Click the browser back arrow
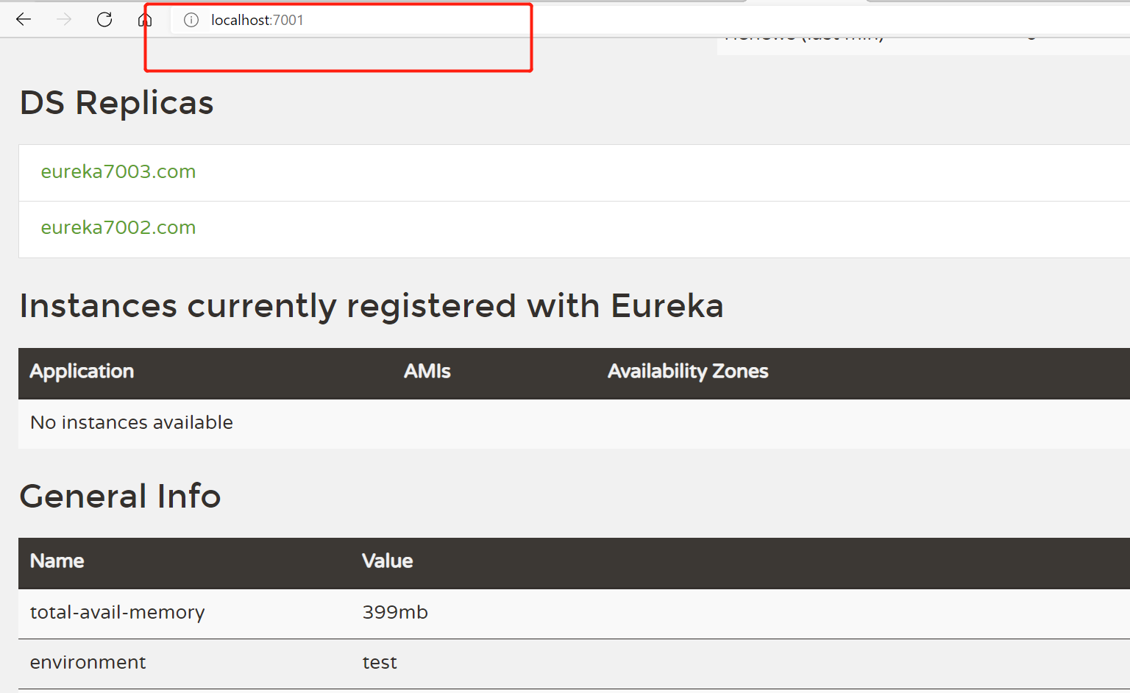Viewport: 1130px width, 693px height. tap(24, 20)
